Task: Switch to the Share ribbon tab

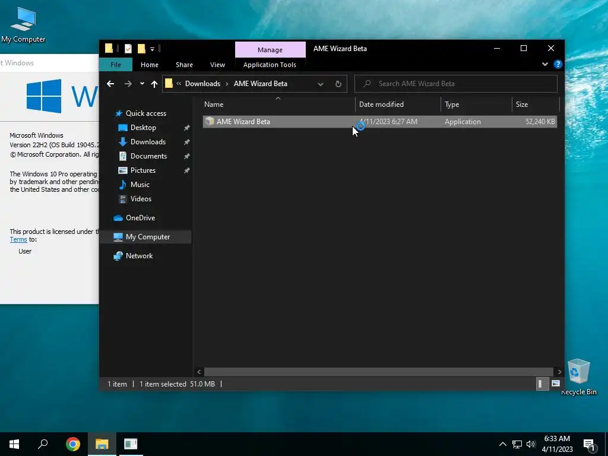Action: 184,65
